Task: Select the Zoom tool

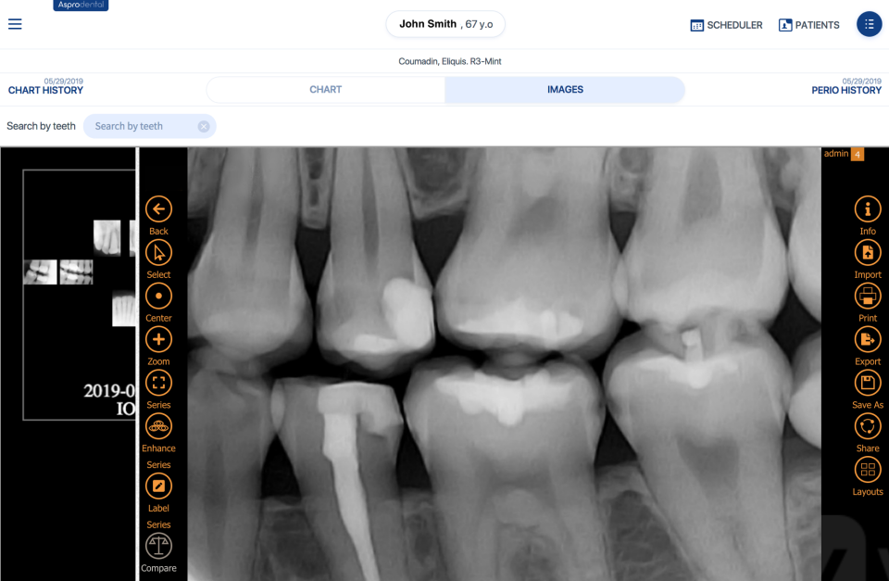Action: (158, 339)
